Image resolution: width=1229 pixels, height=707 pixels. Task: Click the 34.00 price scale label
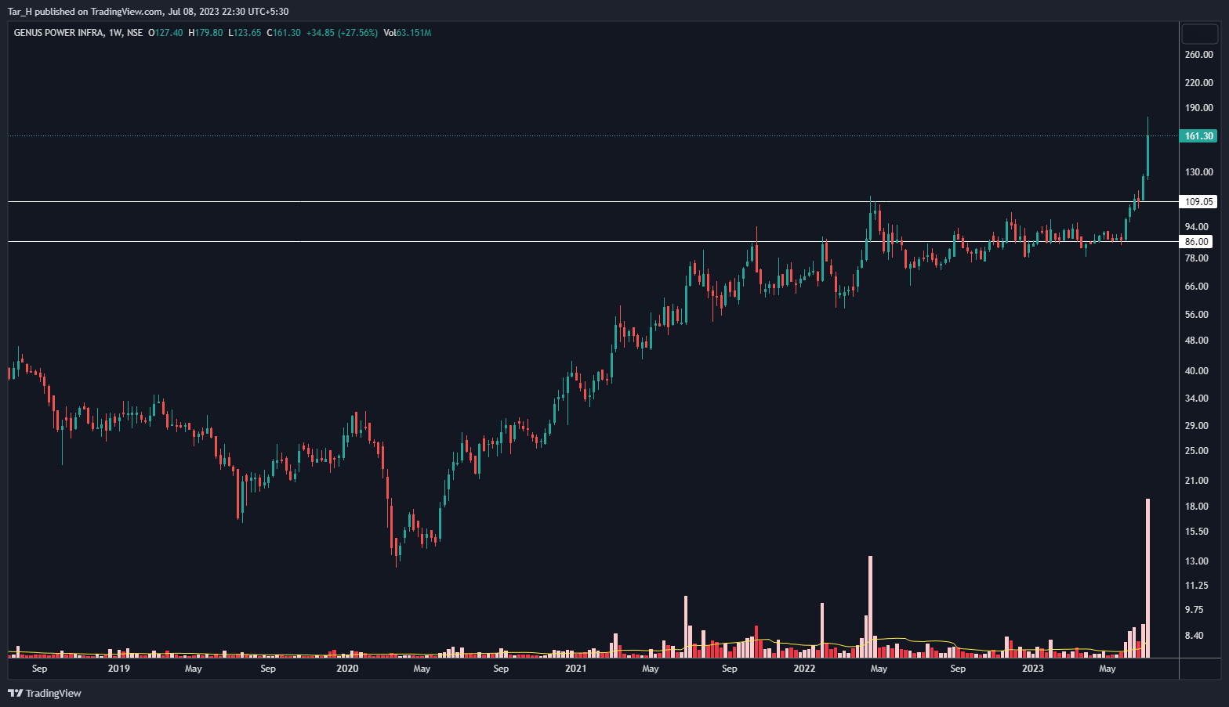pyautogui.click(x=1197, y=399)
